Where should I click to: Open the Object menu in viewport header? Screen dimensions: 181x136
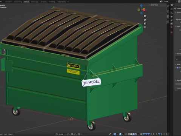point(11,134)
